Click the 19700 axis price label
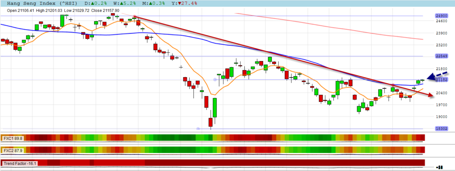 [441, 105]
